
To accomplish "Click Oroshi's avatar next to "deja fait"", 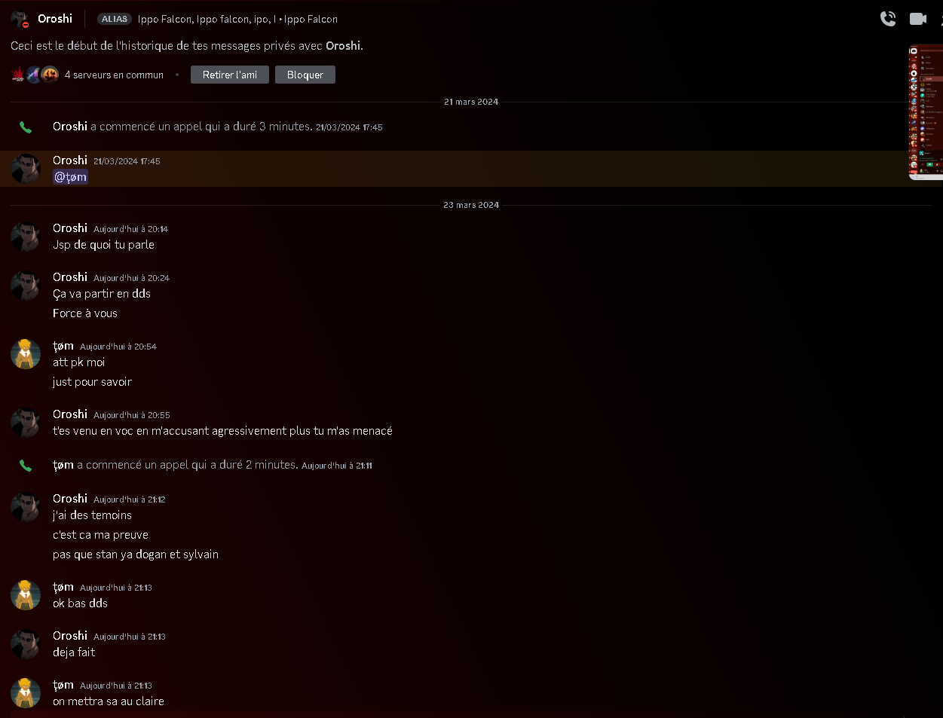I will (x=26, y=644).
